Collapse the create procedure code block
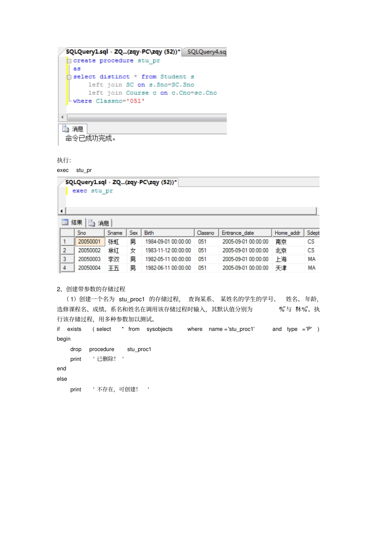The width and height of the screenshot is (378, 535). (x=69, y=61)
